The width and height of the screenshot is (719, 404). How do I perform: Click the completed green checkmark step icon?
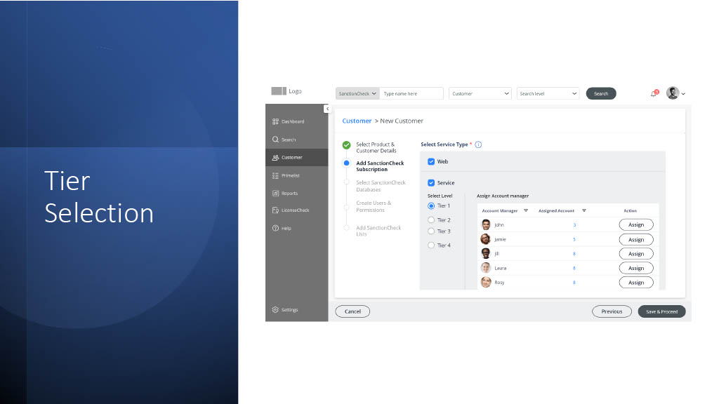pos(347,145)
